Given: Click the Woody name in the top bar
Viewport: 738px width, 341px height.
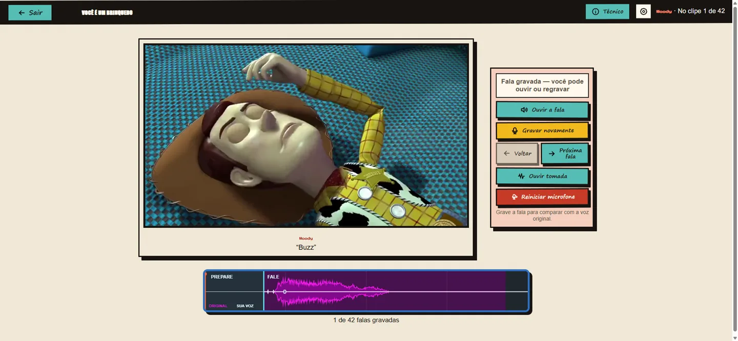Looking at the screenshot, I should 664,11.
